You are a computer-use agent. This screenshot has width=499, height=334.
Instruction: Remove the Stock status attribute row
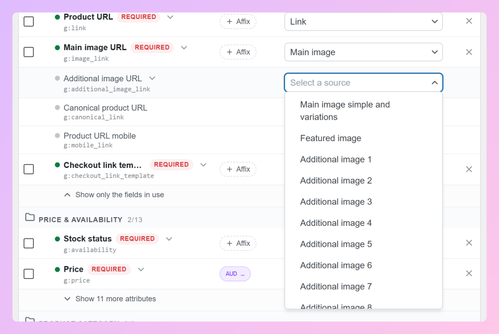[469, 243]
